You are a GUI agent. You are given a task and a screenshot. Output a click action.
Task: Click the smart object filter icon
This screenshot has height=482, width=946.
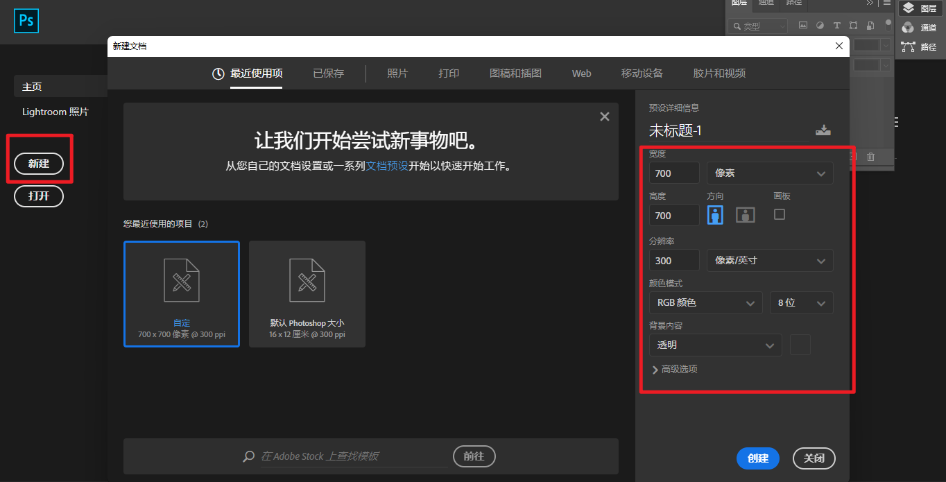tap(870, 26)
